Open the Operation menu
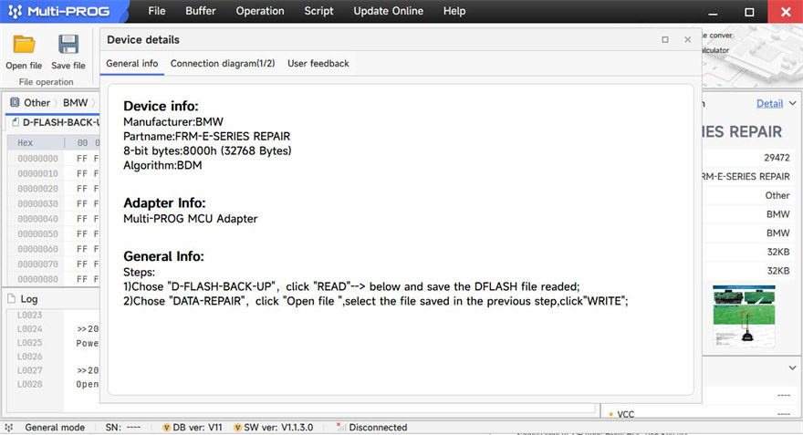Screen dimensions: 803x435 pyautogui.click(x=260, y=11)
